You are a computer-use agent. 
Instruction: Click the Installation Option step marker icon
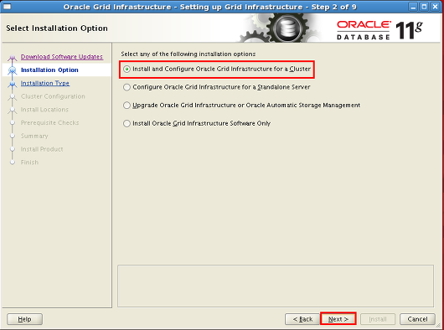point(13,70)
